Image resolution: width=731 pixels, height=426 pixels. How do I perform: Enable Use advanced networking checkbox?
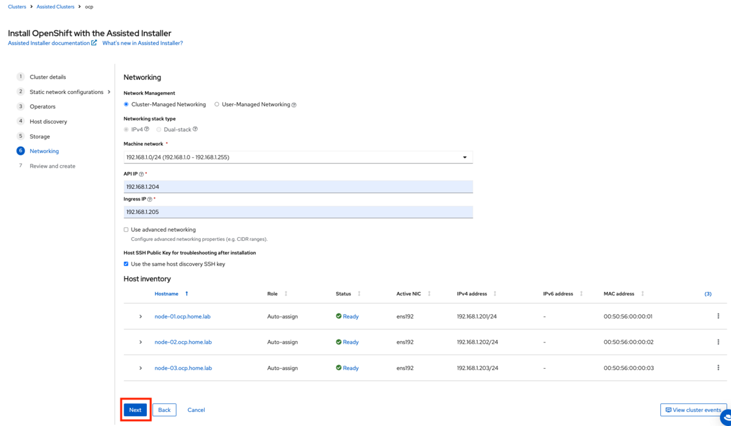coord(126,230)
